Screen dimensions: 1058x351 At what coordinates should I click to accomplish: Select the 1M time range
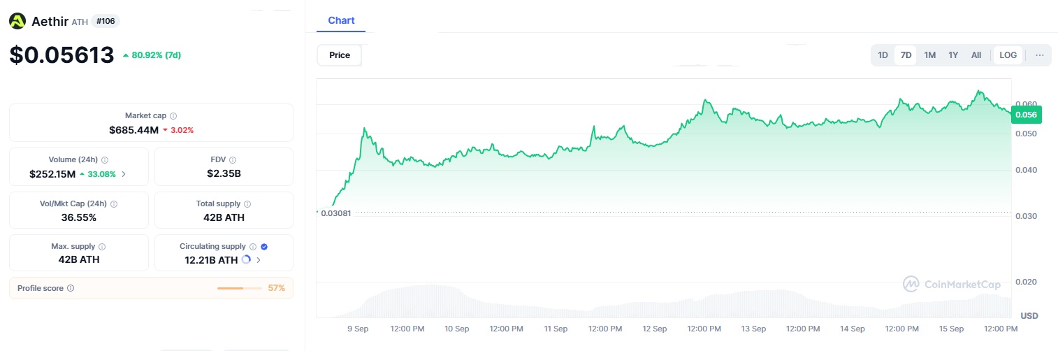[x=929, y=55]
